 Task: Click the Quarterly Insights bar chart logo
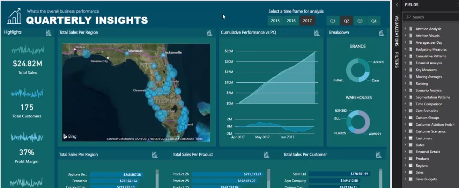(14, 16)
